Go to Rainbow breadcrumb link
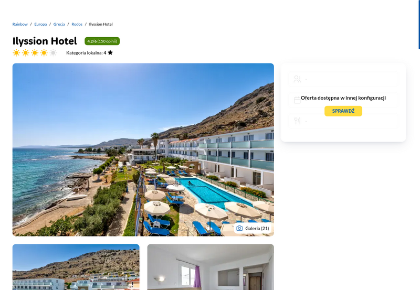420x290 pixels. click(20, 24)
